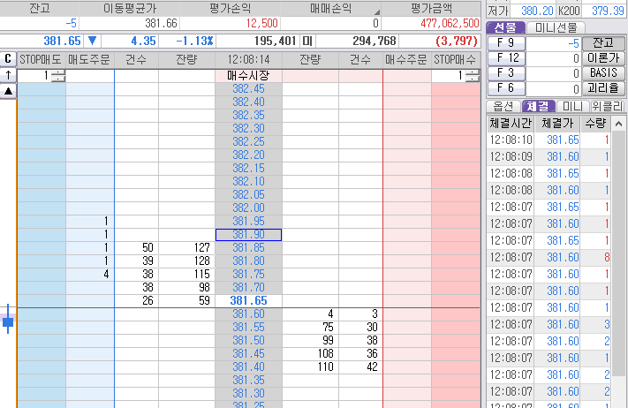Click the 381.40 price cell
This screenshot has width=628, height=408.
tap(248, 367)
